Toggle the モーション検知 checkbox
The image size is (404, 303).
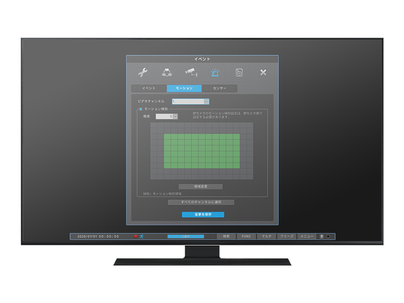click(x=141, y=109)
